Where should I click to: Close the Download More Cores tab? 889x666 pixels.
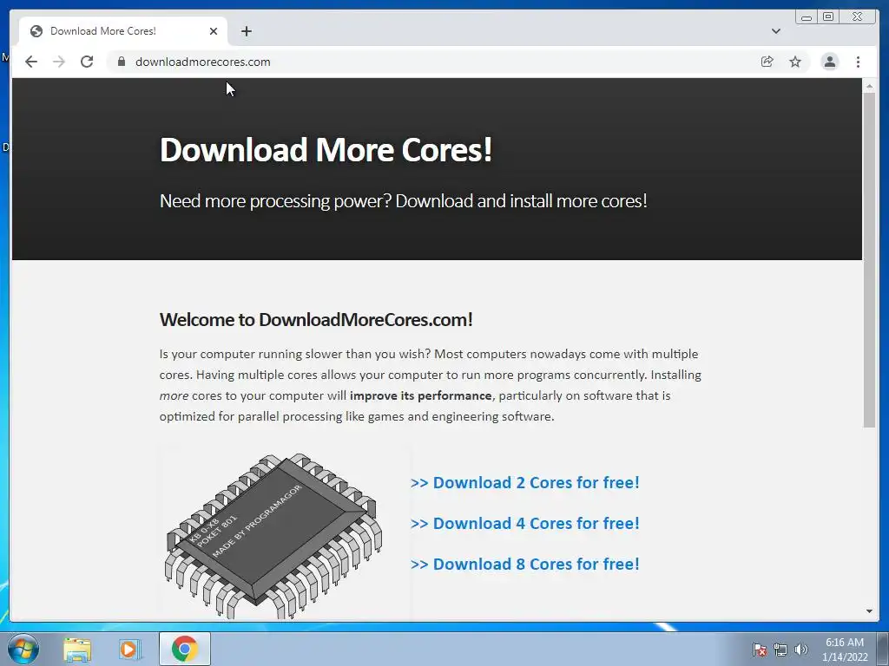coord(214,31)
